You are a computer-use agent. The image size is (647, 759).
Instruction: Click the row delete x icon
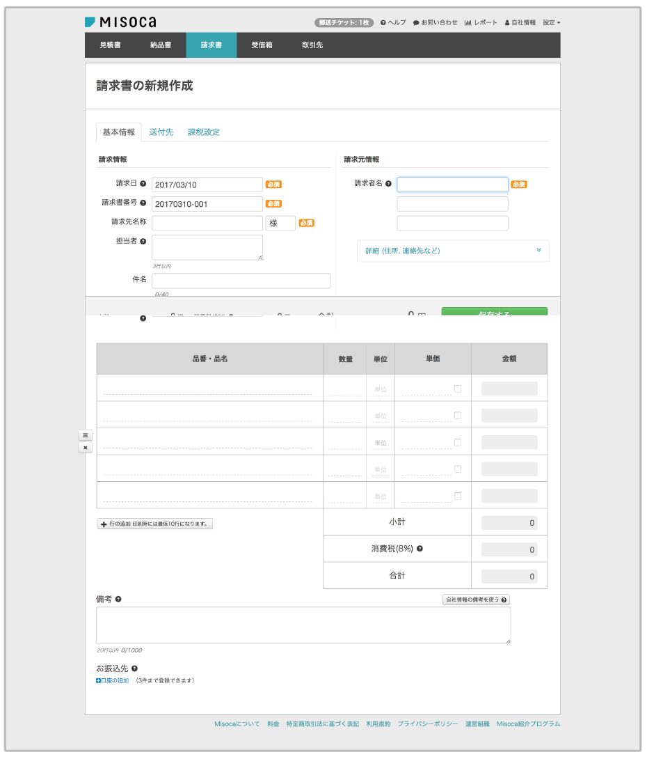[86, 448]
